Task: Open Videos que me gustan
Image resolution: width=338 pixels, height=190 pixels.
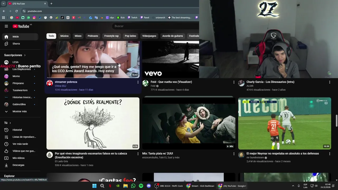Action: coord(20,151)
